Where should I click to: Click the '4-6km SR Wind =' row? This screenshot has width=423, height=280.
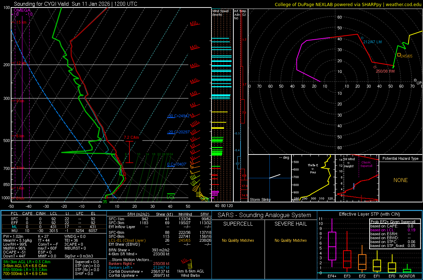139,254
